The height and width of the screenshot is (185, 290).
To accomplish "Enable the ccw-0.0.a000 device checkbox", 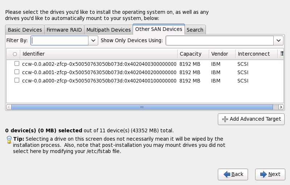I will (x=17, y=80).
